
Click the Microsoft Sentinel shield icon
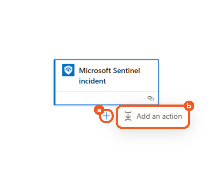pyautogui.click(x=68, y=70)
